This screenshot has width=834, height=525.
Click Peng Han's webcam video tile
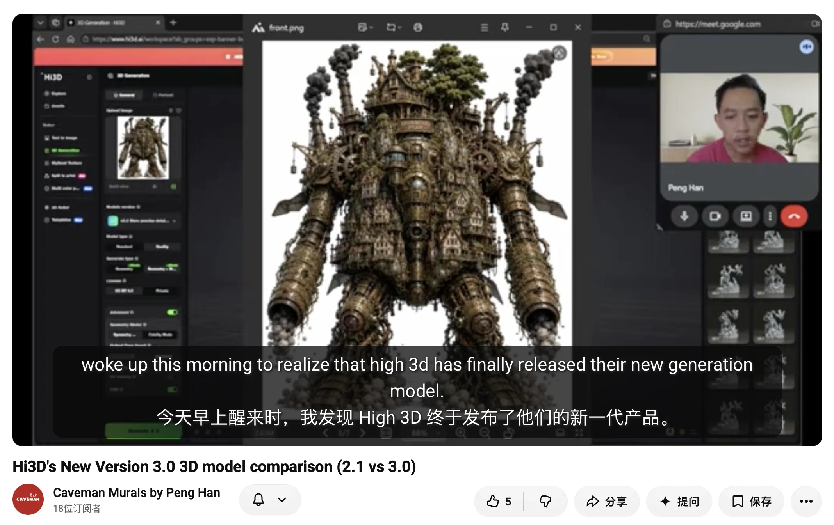click(x=739, y=118)
